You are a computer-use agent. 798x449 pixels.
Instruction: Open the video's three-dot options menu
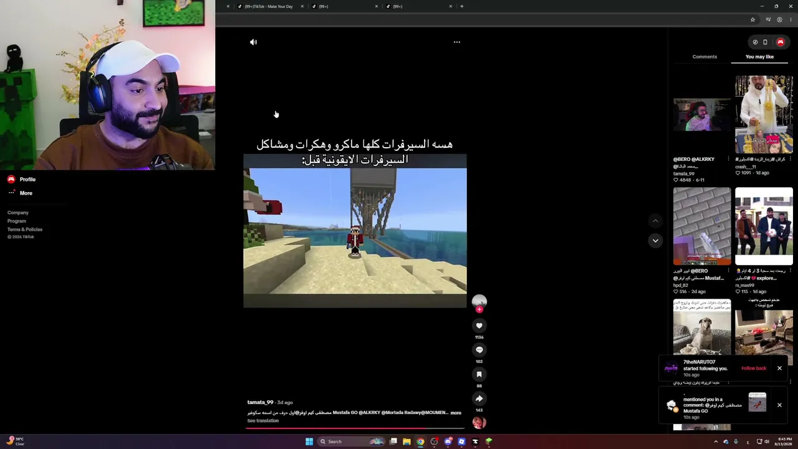457,42
